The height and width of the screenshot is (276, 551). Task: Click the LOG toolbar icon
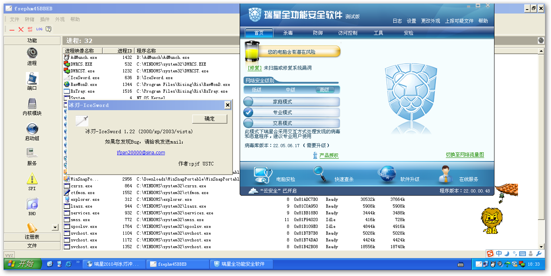click(39, 29)
